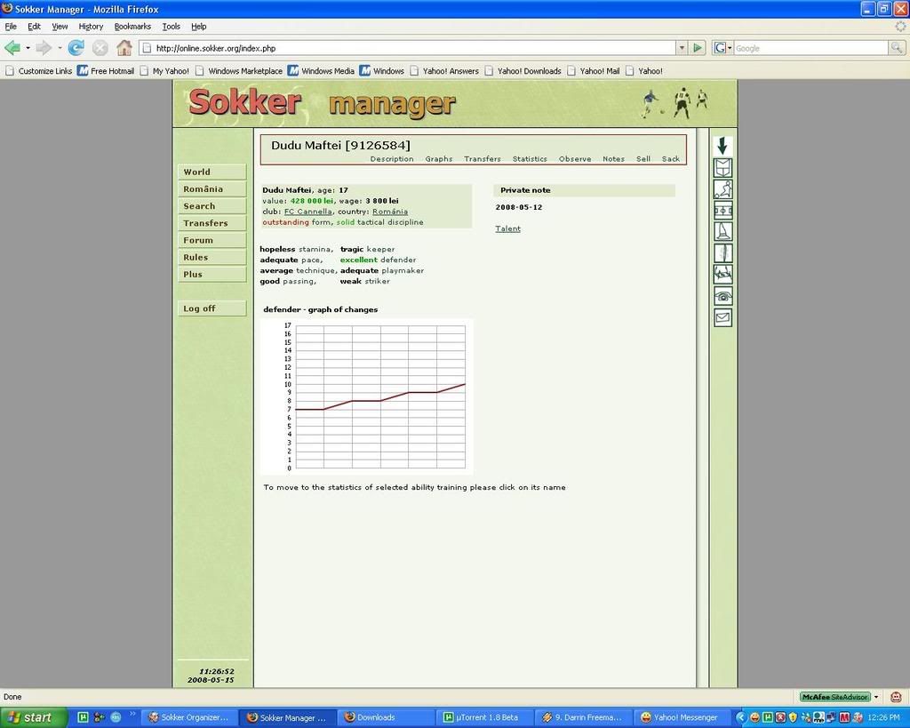Open the Transfers sidebar button
Viewport: 910px width, 728px height.
point(212,223)
